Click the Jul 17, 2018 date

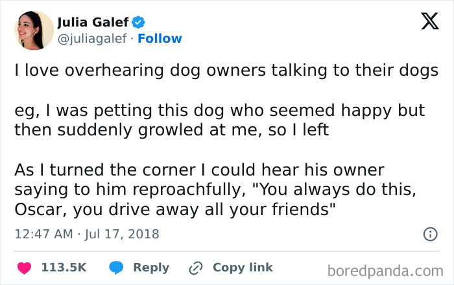(122, 234)
